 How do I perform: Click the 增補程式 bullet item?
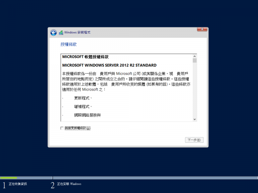(83, 107)
